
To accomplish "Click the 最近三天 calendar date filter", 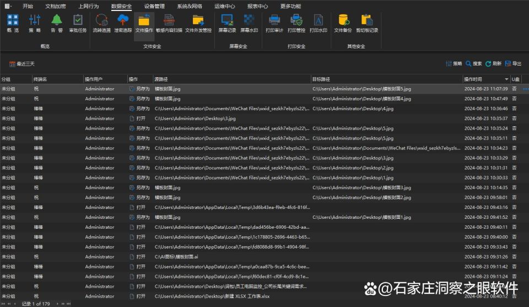I will click(x=22, y=64).
